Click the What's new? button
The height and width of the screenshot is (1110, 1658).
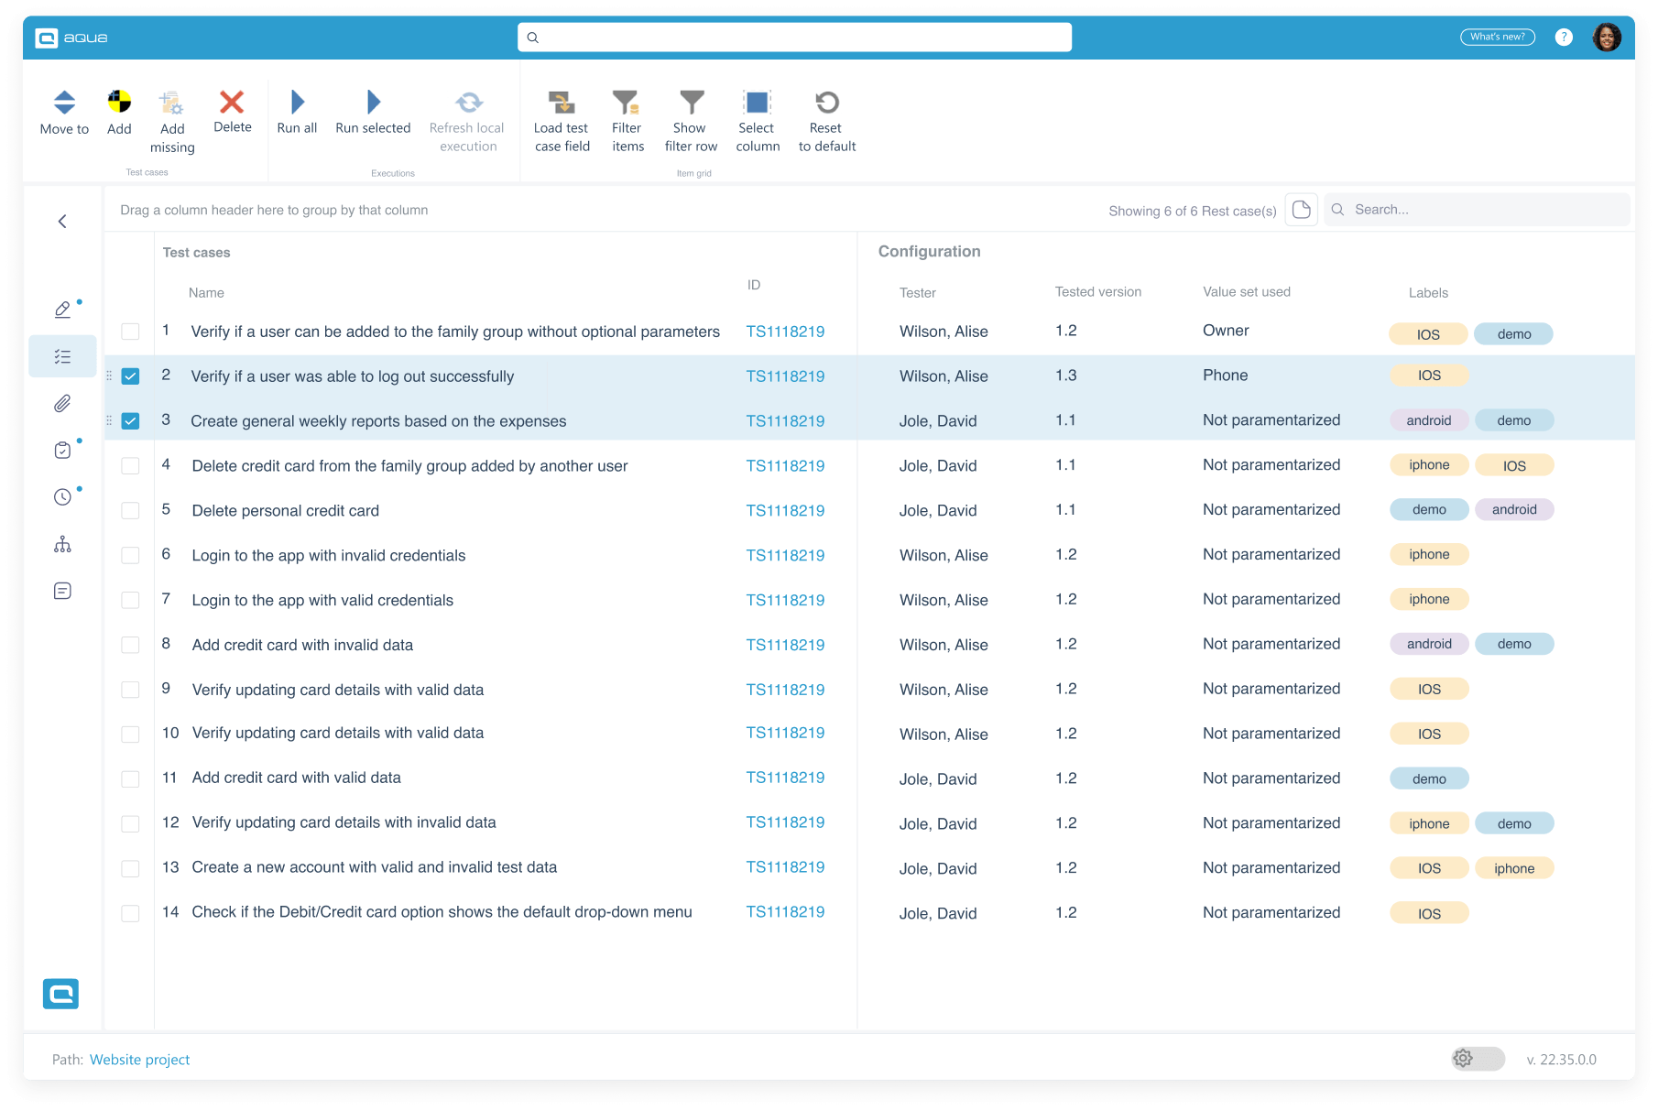1497,38
